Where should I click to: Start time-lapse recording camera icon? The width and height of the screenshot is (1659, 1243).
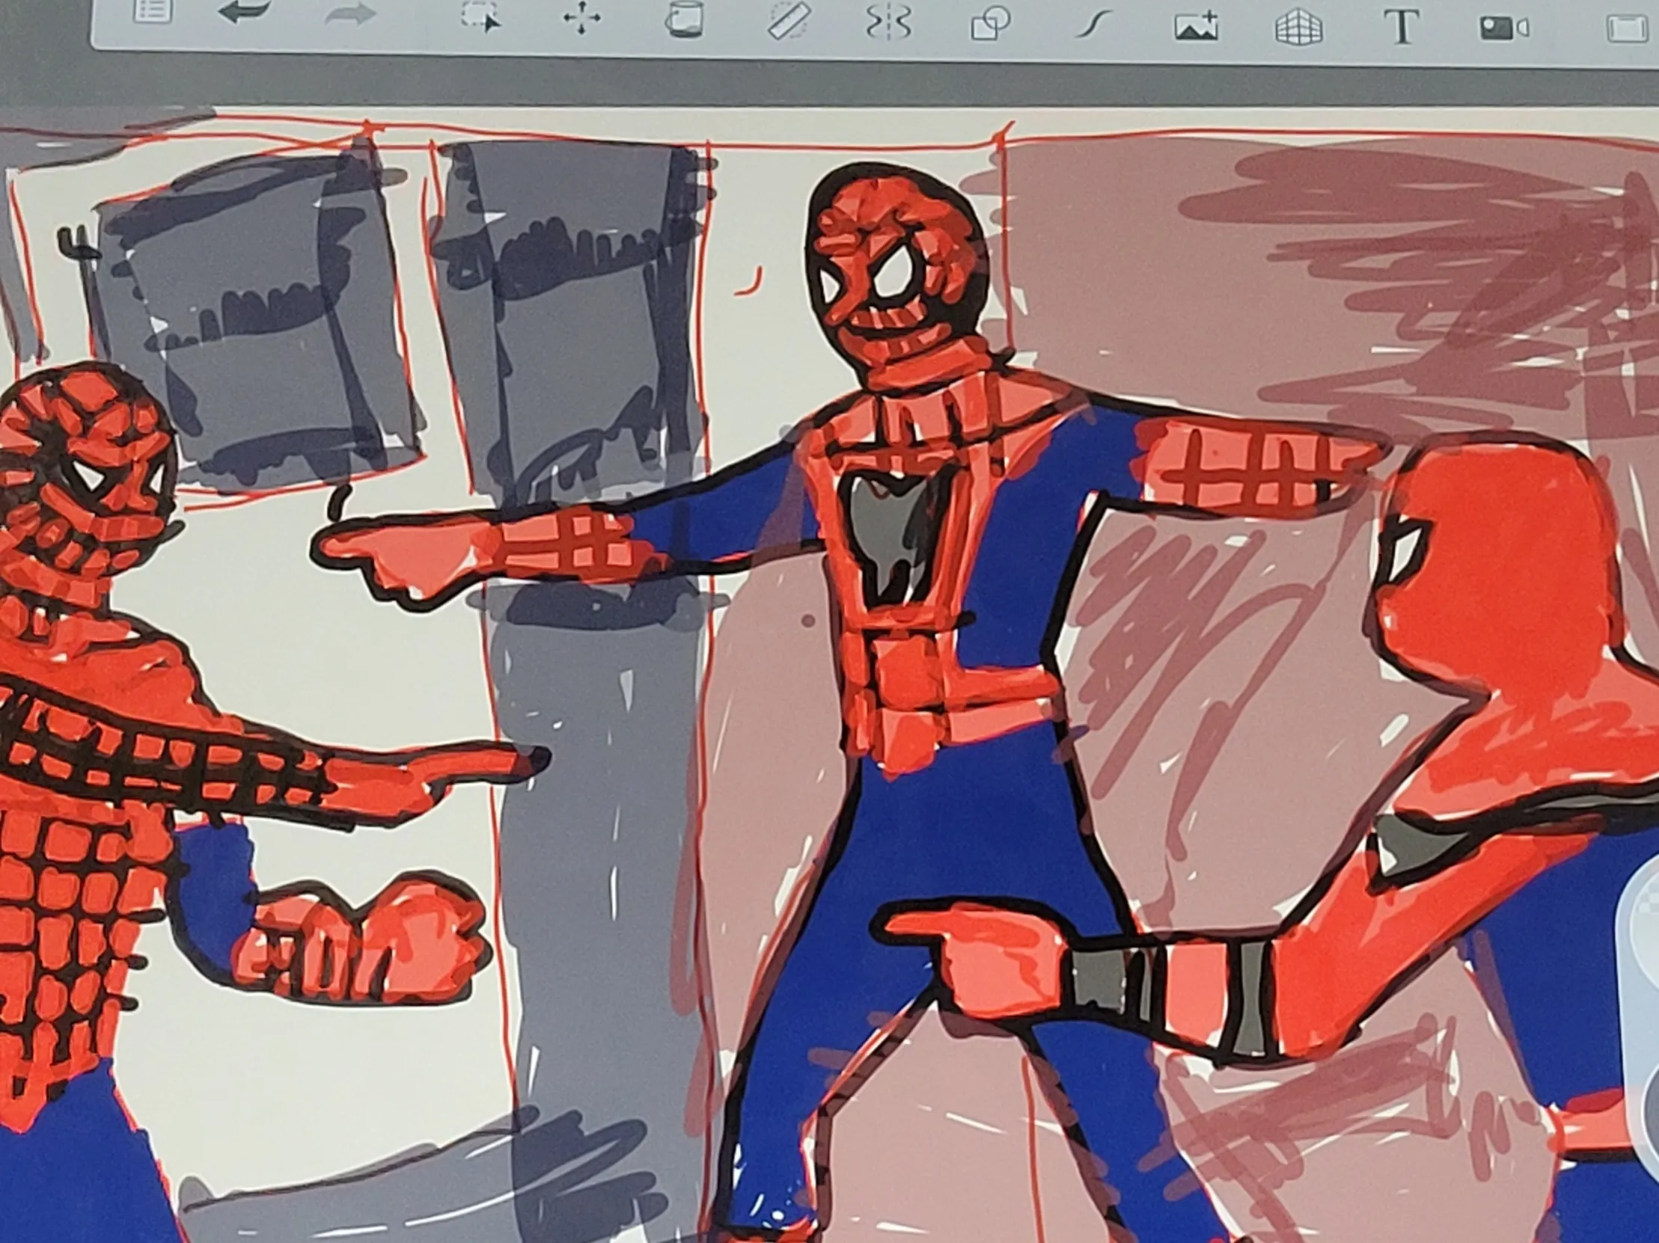1503,28
